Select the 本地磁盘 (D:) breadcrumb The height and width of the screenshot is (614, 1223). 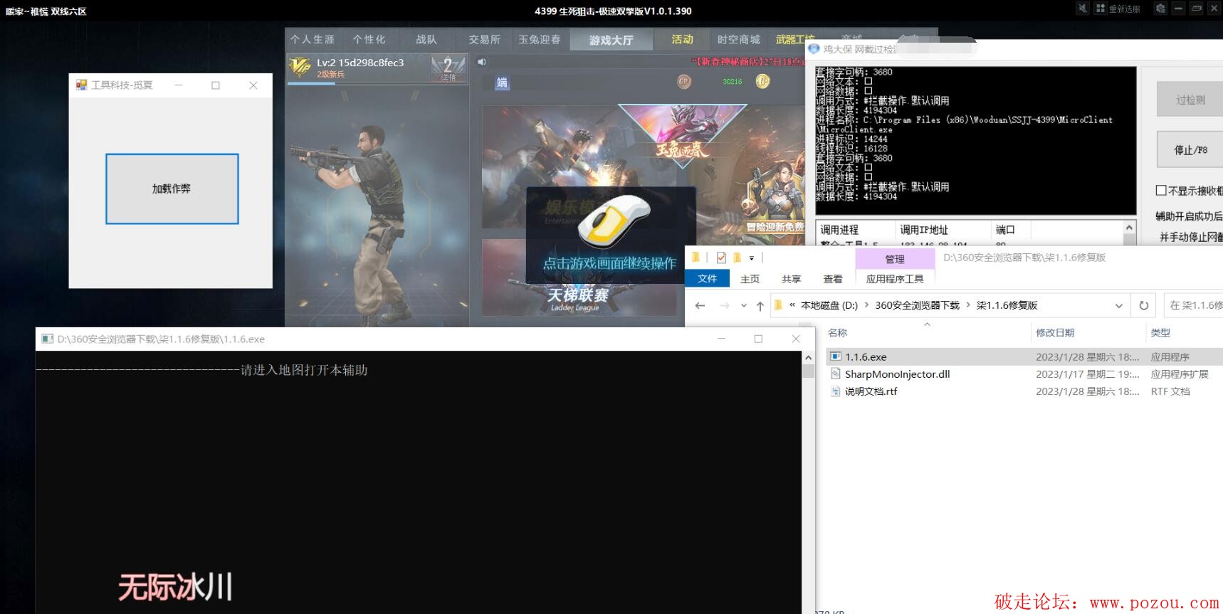pos(829,305)
